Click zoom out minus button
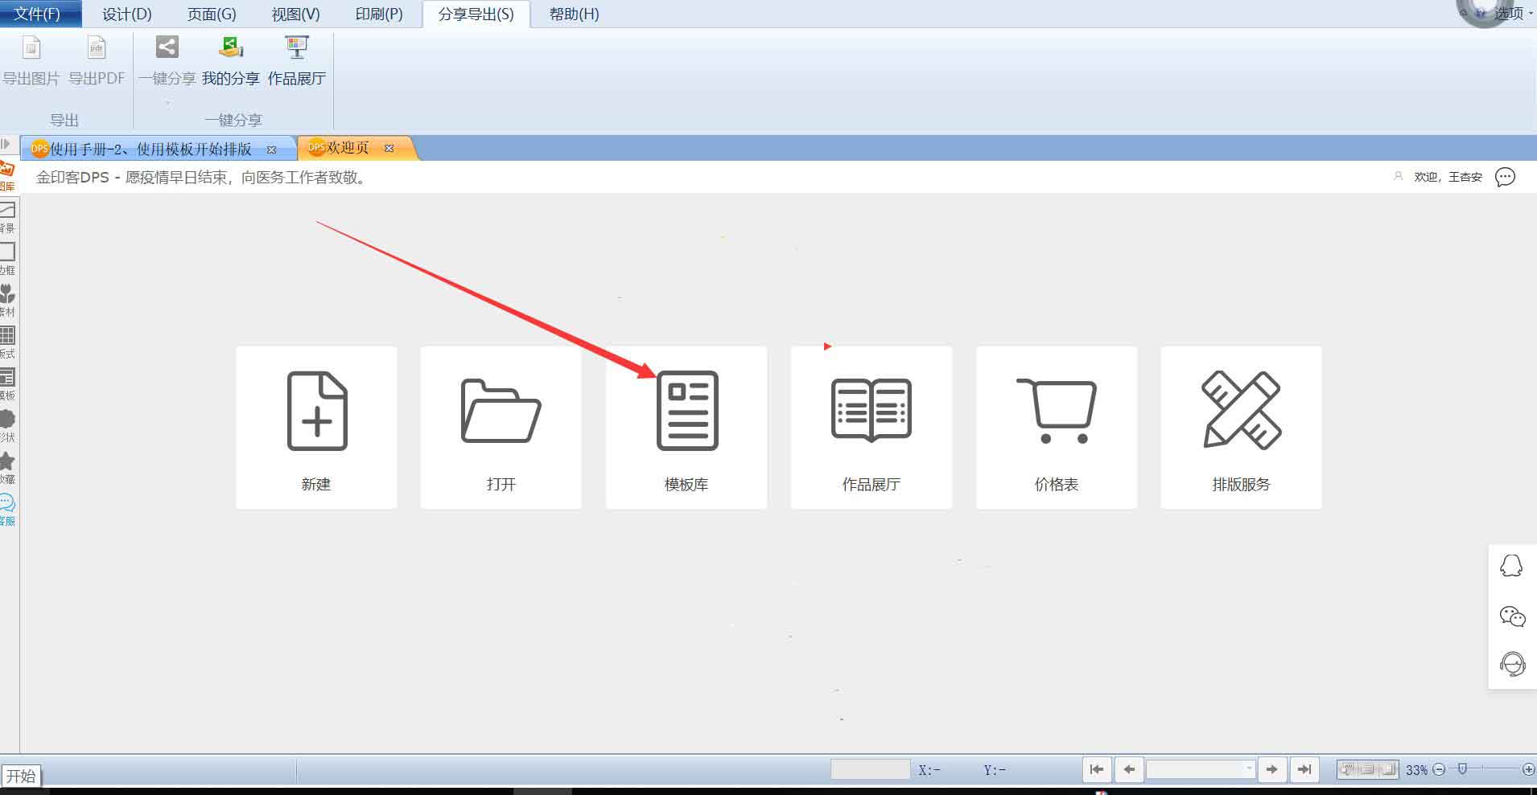This screenshot has width=1537, height=795. [1440, 769]
